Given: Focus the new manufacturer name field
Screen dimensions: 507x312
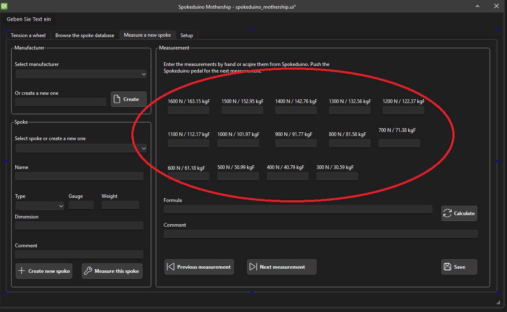Looking at the screenshot, I should pos(60,102).
